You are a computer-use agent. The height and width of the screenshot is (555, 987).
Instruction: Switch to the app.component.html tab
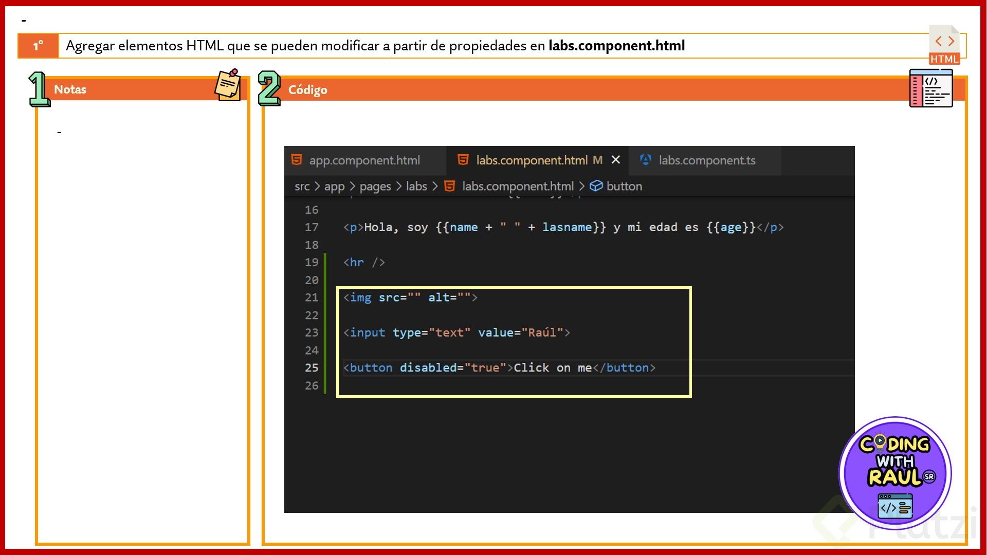coord(364,160)
